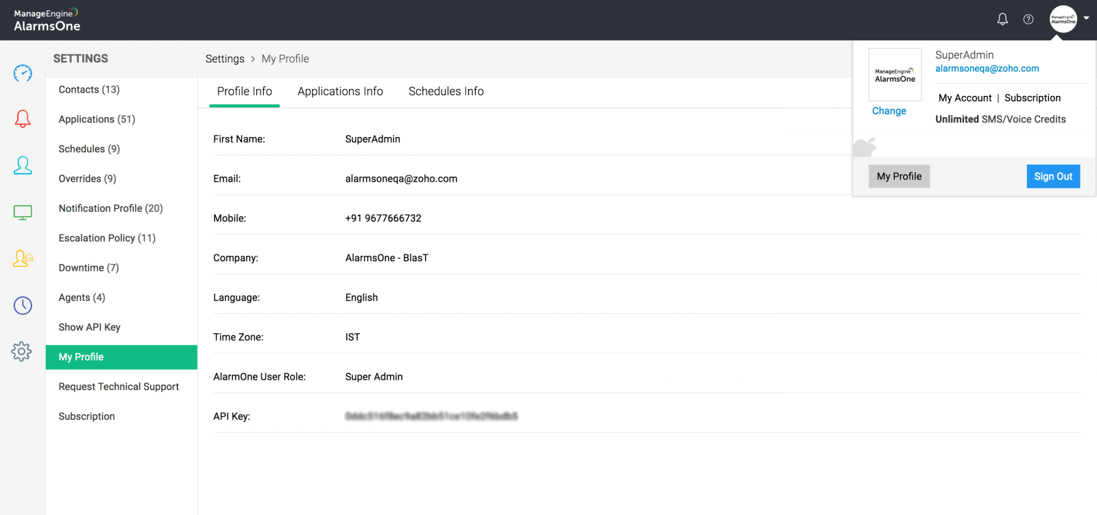Open the red alarms bell icon
The height and width of the screenshot is (515, 1097).
(23, 119)
